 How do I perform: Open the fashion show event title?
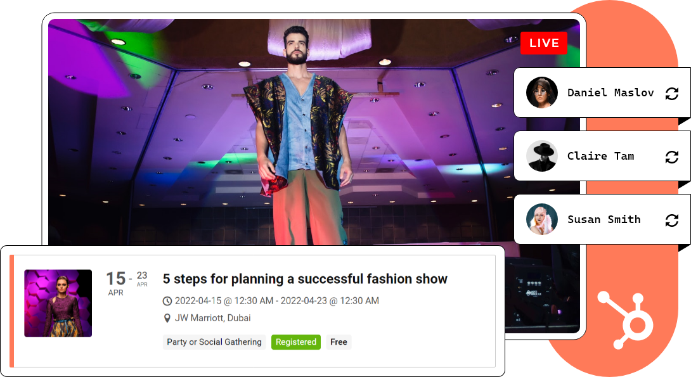(x=305, y=279)
